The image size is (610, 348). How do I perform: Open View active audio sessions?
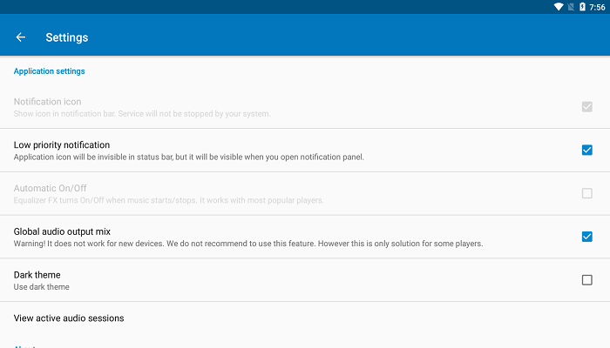(69, 318)
